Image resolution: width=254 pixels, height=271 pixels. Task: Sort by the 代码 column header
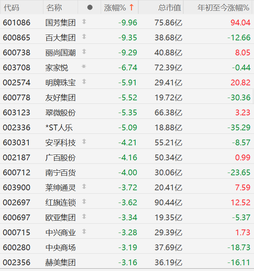click(11, 8)
